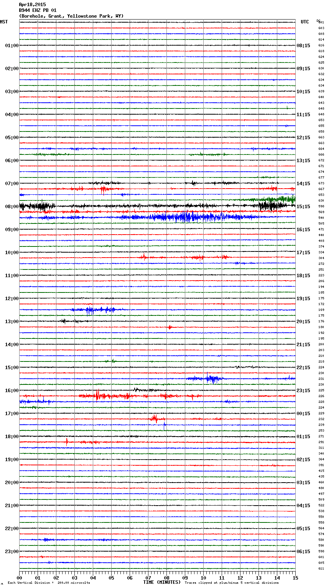Click the 20:00 MST time label
This screenshot has width=326, height=588.
pos(12,483)
